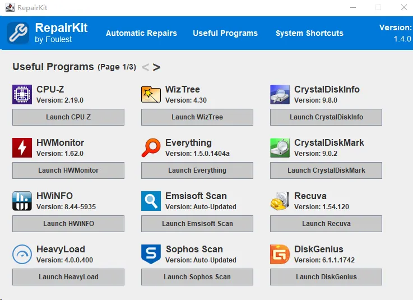Image resolution: width=413 pixels, height=300 pixels.
Task: Click the "RepairKit" header title text
Action: point(62,28)
